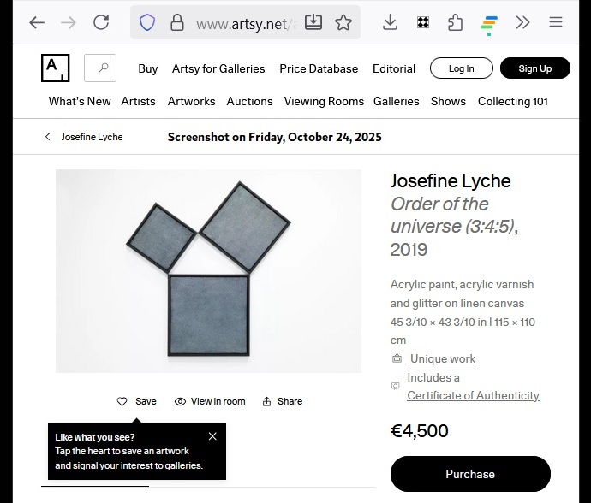This screenshot has height=503, width=591.
Task: Open Certificate of Authenticity link
Action: click(x=473, y=395)
